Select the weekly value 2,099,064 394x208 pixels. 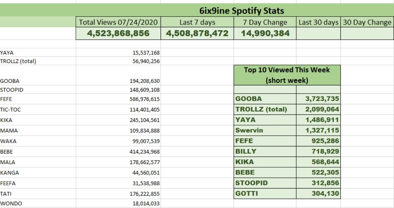coord(322,109)
